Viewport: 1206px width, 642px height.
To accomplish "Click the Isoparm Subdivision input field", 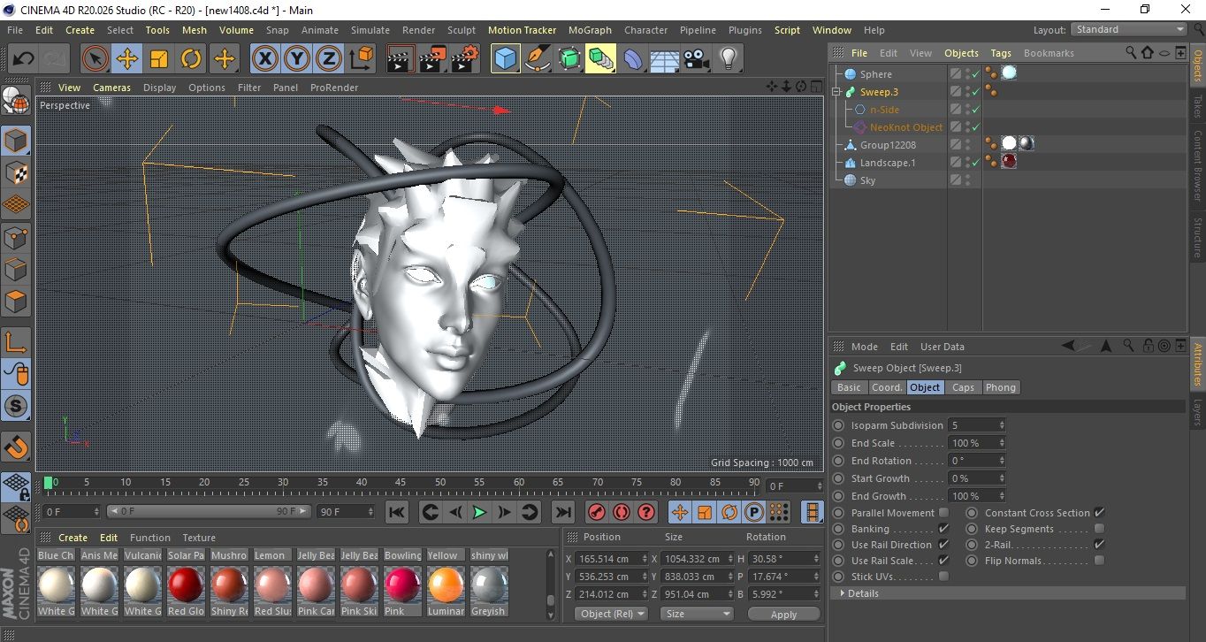I will point(971,425).
